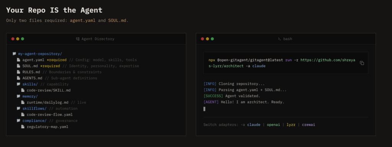Viewport: 392px width, 147px height.
Task: Click the '// Boundaries & constraints' comment
Action: click(x=72, y=72)
